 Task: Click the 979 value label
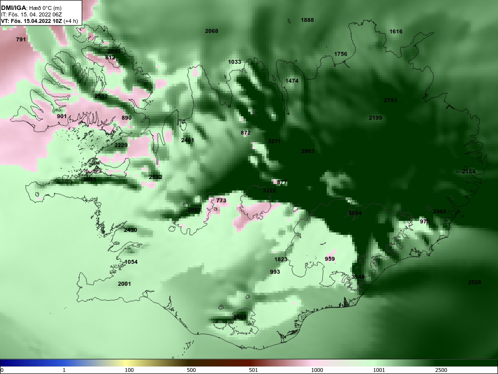coord(425,222)
